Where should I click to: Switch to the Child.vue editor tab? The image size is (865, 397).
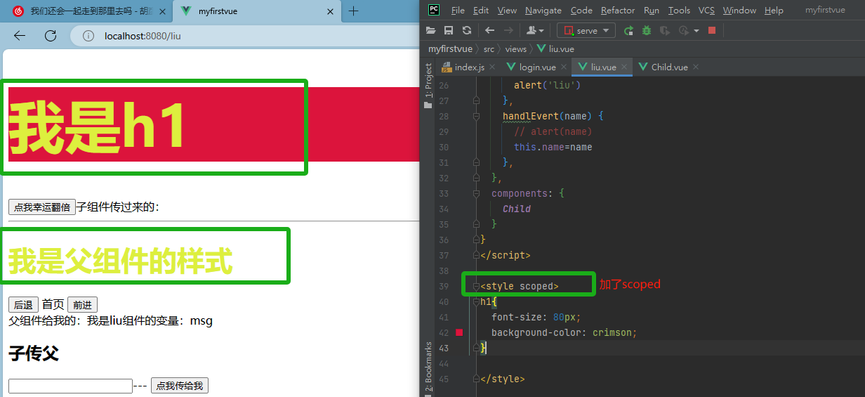tap(669, 67)
